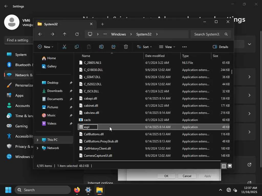Go forward in File Explorer
262x196 pixels.
point(52,34)
